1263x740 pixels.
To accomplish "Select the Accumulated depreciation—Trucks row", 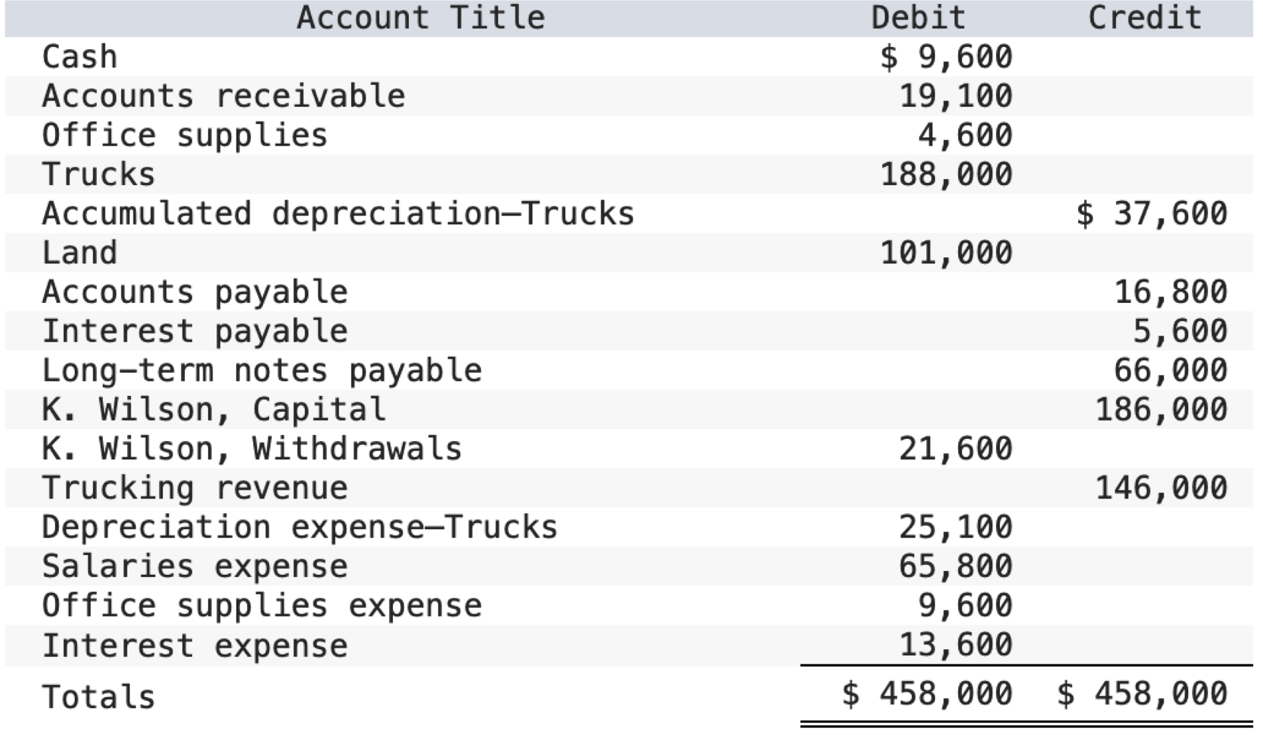I will pyautogui.click(x=338, y=213).
